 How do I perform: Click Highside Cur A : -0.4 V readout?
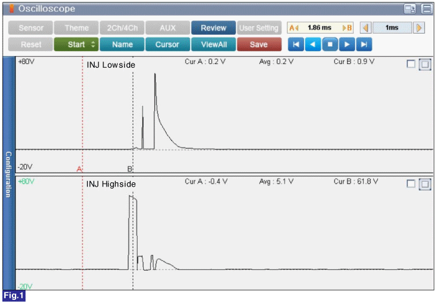(x=206, y=182)
